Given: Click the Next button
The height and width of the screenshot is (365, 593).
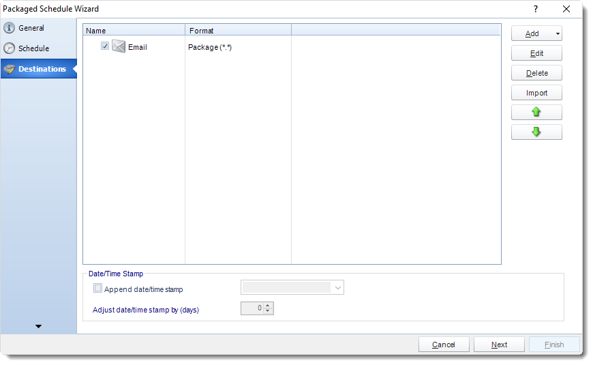Looking at the screenshot, I should pos(499,345).
